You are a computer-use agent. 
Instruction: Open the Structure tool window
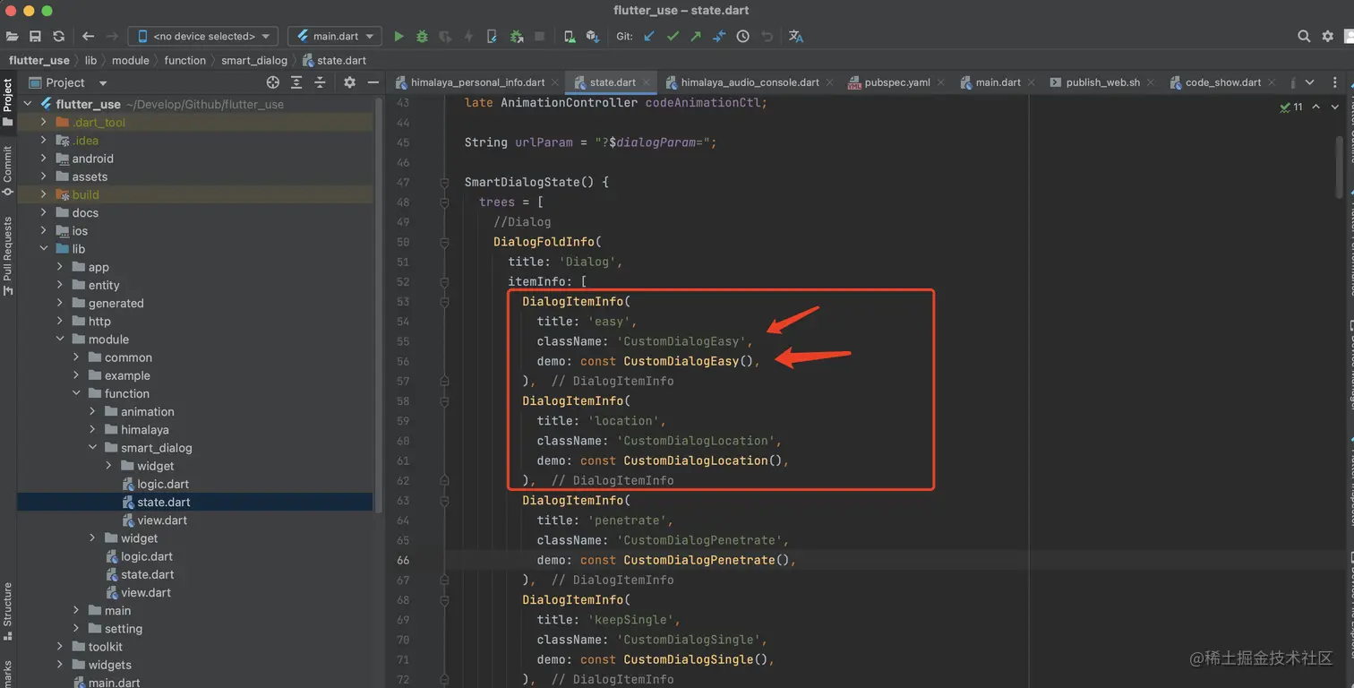(8, 611)
